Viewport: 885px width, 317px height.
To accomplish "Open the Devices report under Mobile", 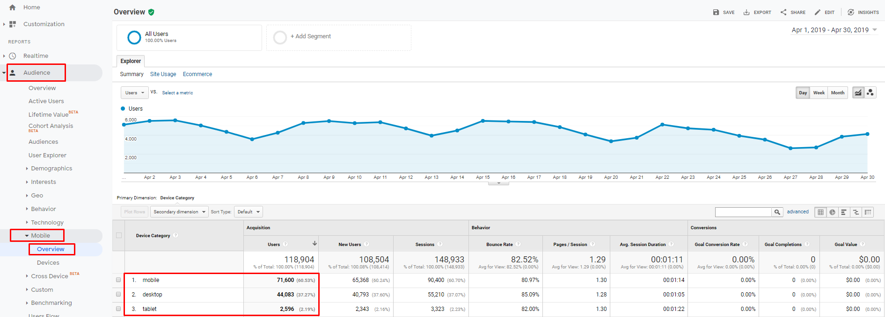I will pyautogui.click(x=48, y=263).
